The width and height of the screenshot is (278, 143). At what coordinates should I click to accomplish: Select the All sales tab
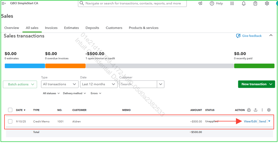pos(32,28)
